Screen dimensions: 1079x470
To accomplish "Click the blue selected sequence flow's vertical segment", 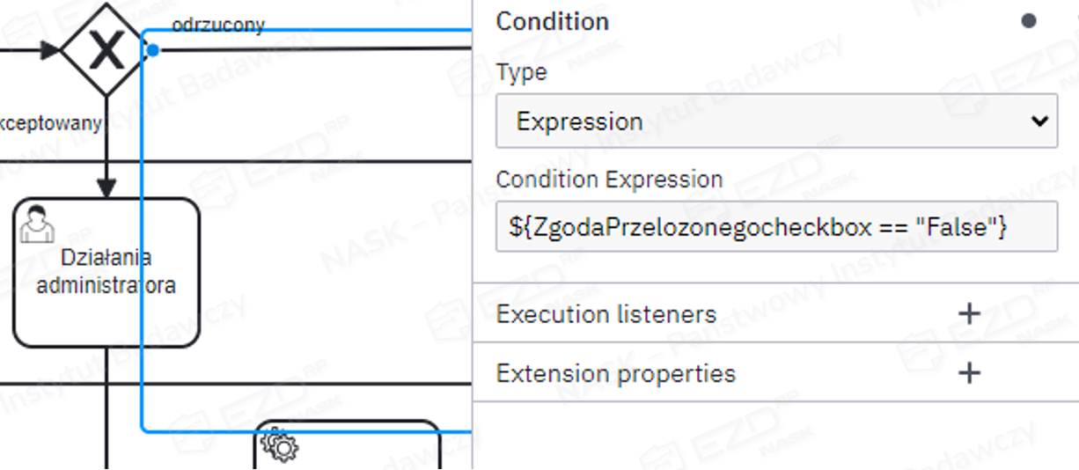I will pos(143,264).
